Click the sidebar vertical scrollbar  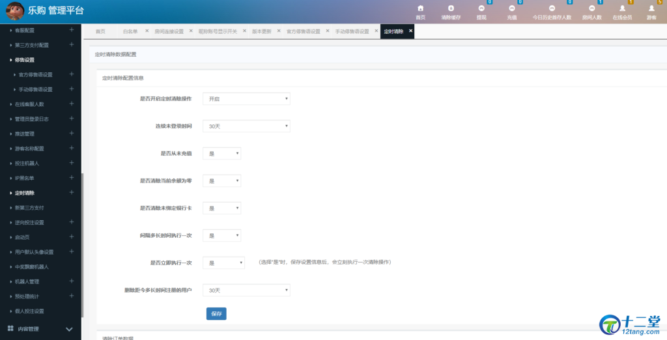click(83, 245)
